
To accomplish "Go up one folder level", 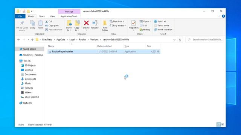I will coord(32,40).
